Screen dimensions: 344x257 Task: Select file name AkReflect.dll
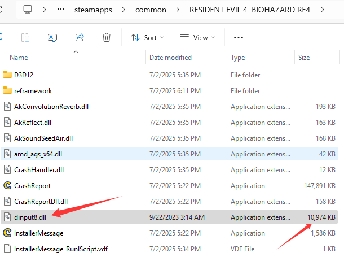point(33,123)
